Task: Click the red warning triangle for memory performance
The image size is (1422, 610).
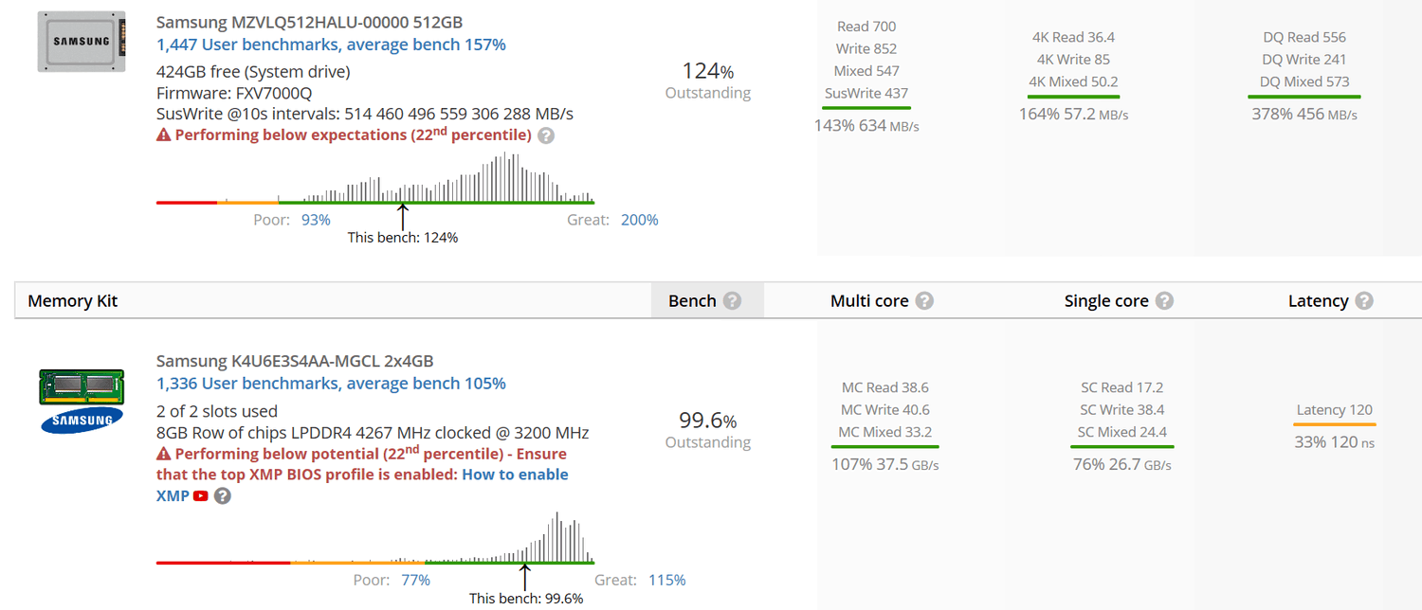Action: [x=163, y=454]
